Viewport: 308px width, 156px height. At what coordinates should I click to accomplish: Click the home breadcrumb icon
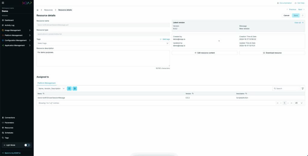click(x=38, y=10)
